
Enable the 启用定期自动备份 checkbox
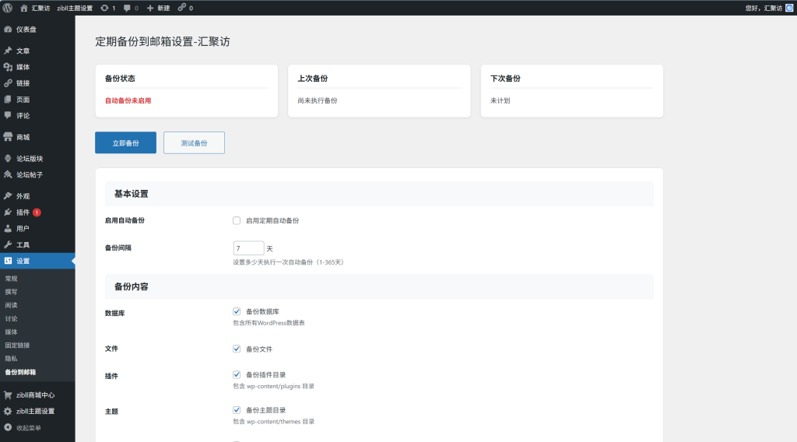[x=237, y=220]
